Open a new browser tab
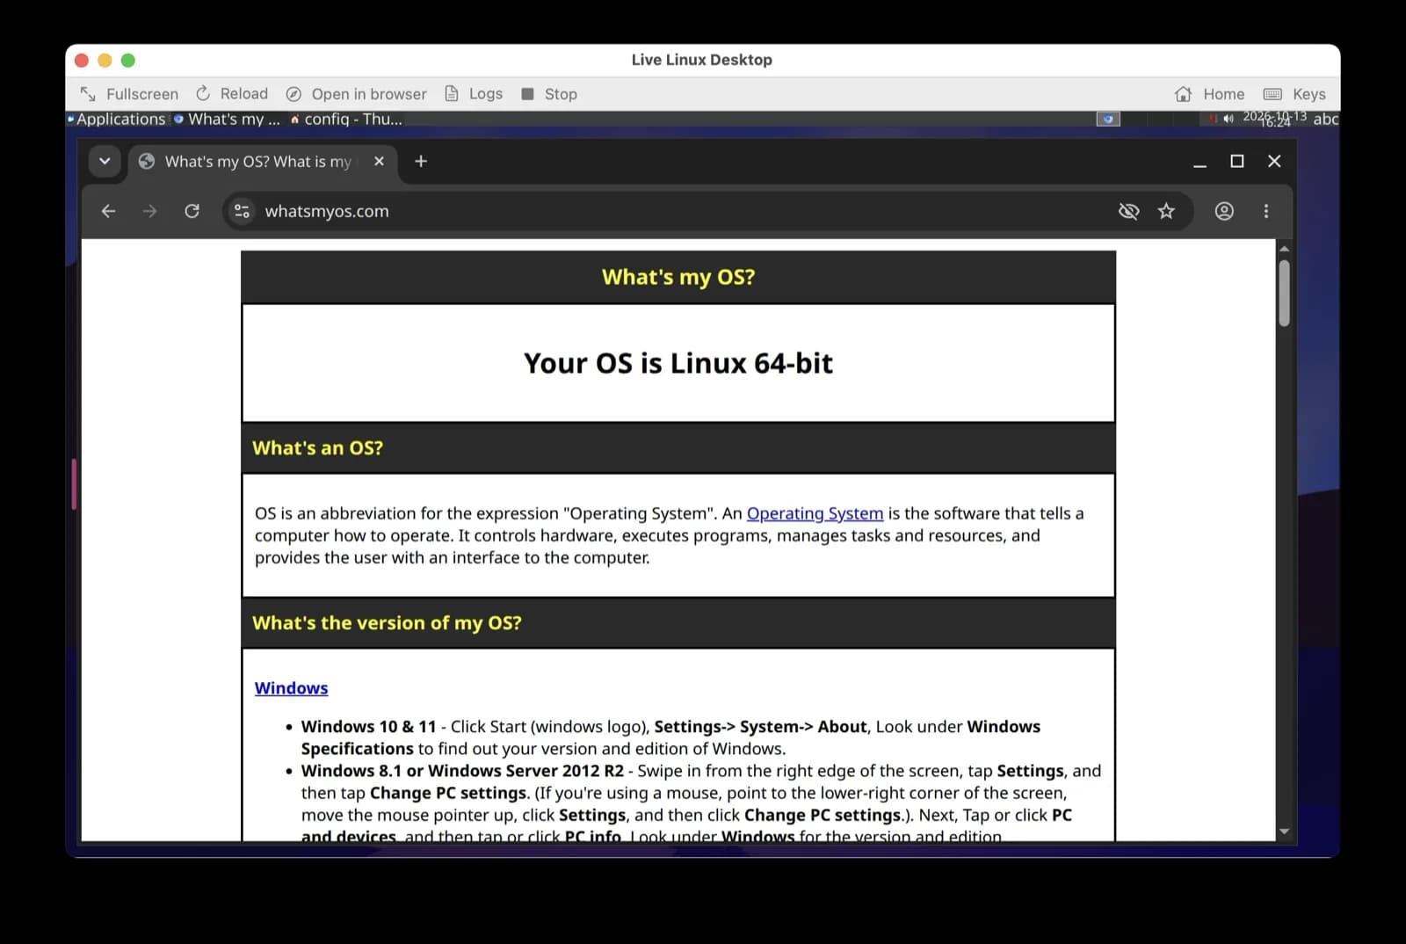Viewport: 1406px width, 944px height. [421, 161]
